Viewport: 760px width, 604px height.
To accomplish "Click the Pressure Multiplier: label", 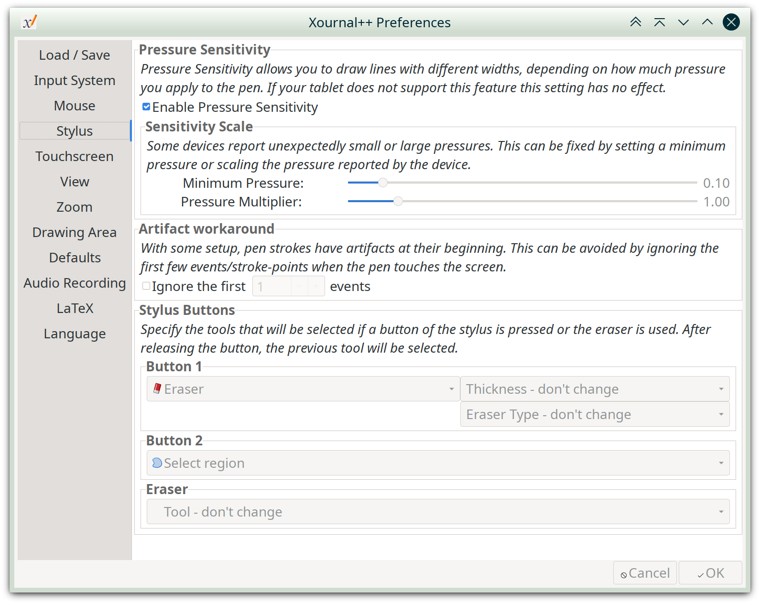I will pos(241,202).
